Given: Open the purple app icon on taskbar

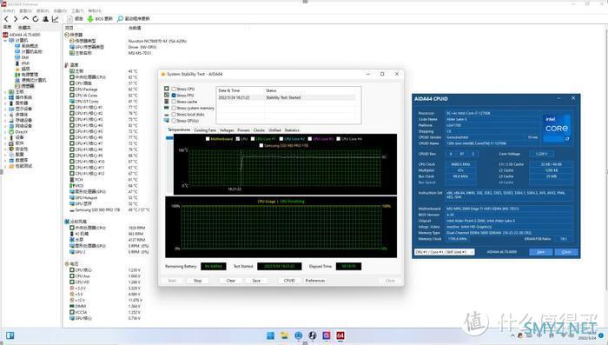Looking at the screenshot, I should (x=326, y=335).
